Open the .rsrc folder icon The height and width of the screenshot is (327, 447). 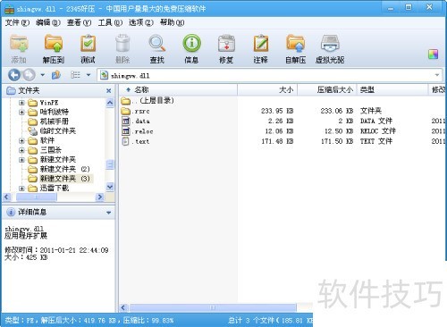pyautogui.click(x=126, y=111)
